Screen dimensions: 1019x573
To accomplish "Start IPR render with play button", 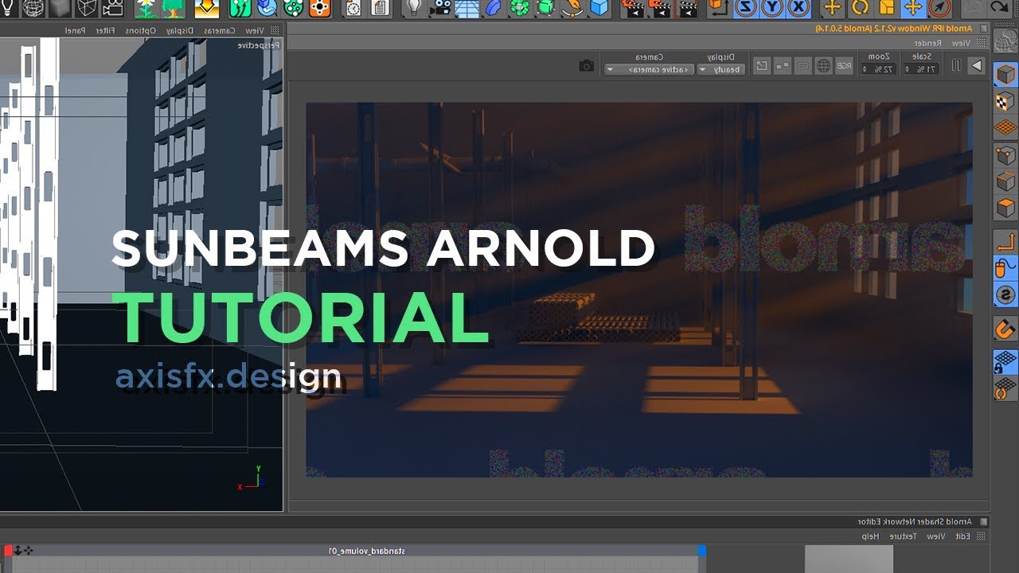I will (x=976, y=66).
